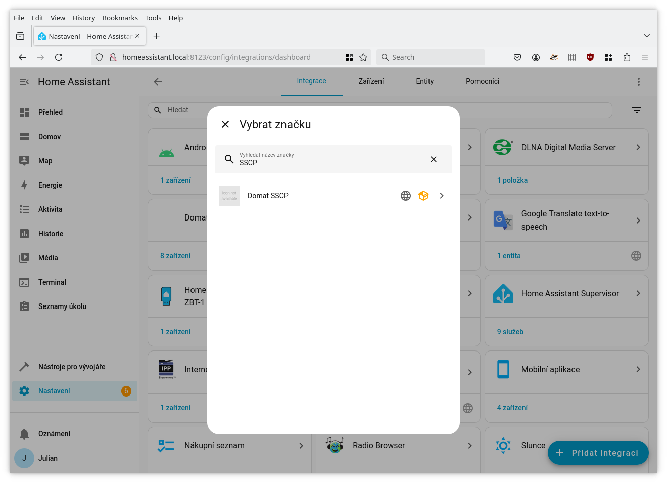Open the Map panel
This screenshot has height=483, width=667.
click(75, 161)
